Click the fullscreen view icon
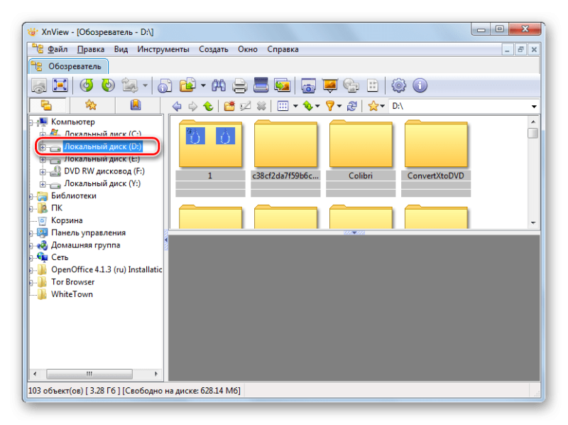This screenshot has height=425, width=568. 60,85
